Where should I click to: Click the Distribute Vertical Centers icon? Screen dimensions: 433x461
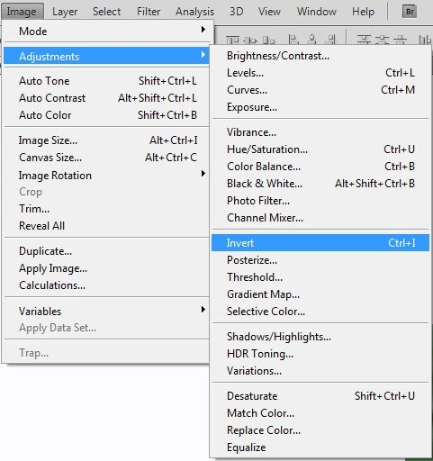(382, 40)
